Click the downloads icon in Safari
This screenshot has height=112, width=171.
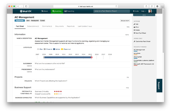click(x=157, y=6)
